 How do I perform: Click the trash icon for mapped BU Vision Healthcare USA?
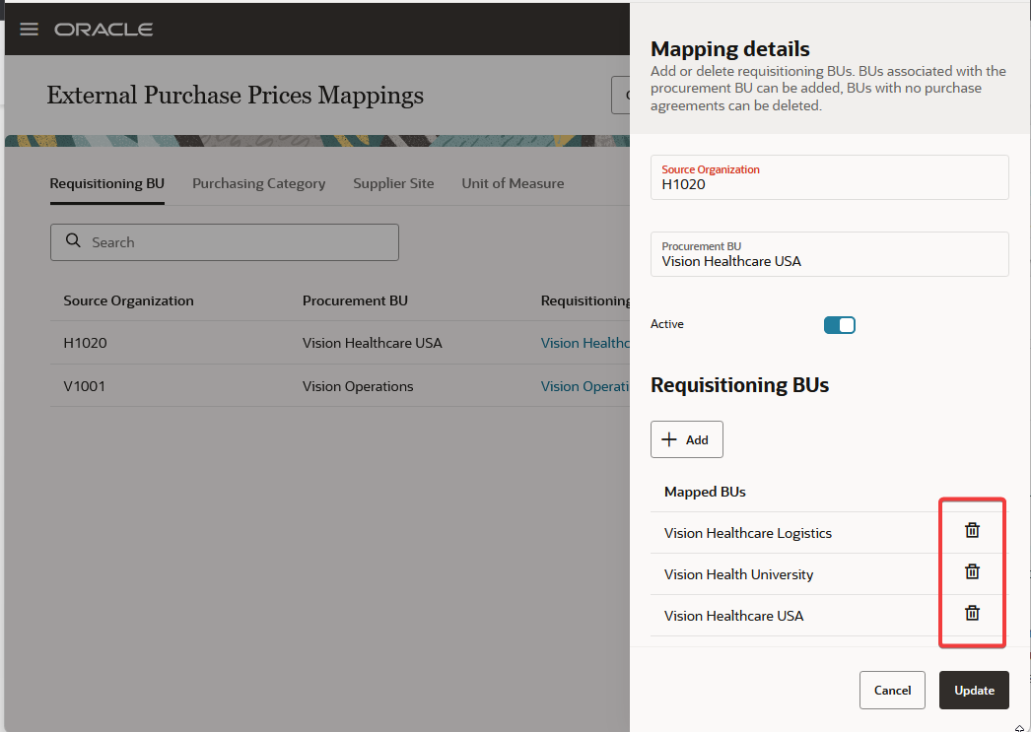point(972,613)
